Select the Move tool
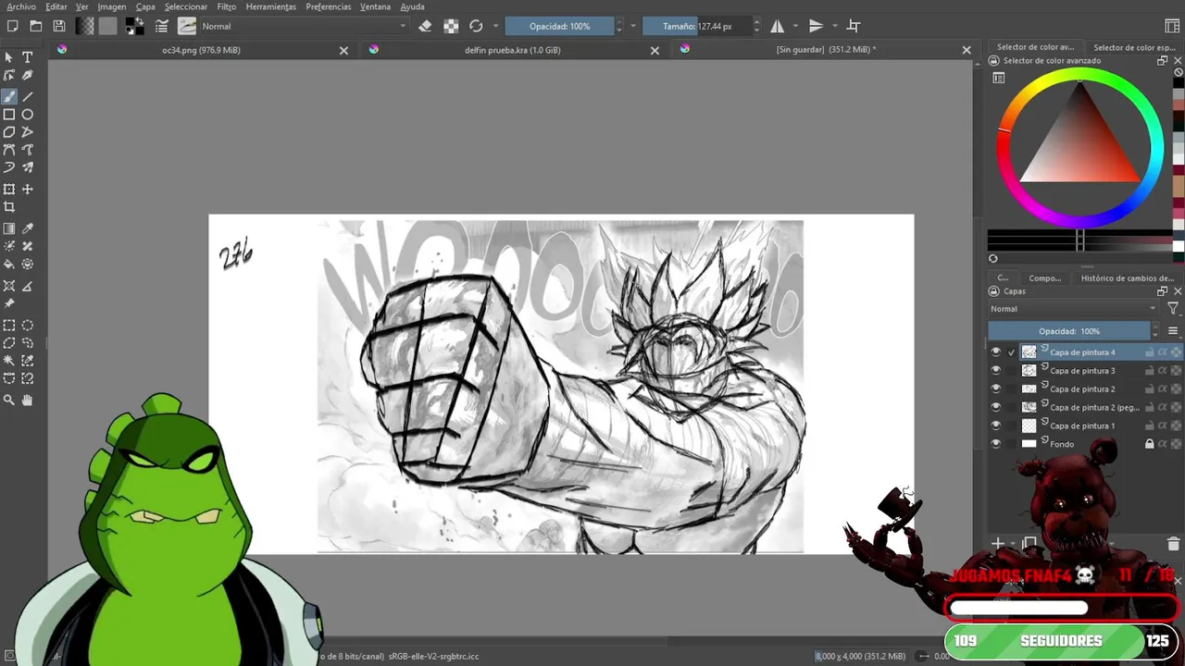The width and height of the screenshot is (1185, 666). pyautogui.click(x=28, y=190)
